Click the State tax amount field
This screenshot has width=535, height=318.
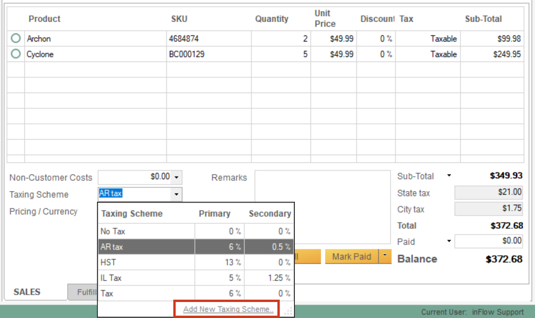click(x=488, y=193)
